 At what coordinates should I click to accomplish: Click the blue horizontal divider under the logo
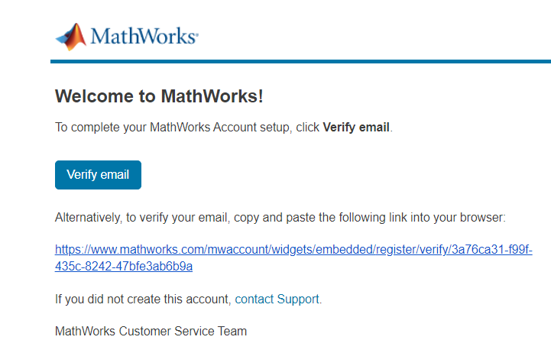click(x=300, y=62)
